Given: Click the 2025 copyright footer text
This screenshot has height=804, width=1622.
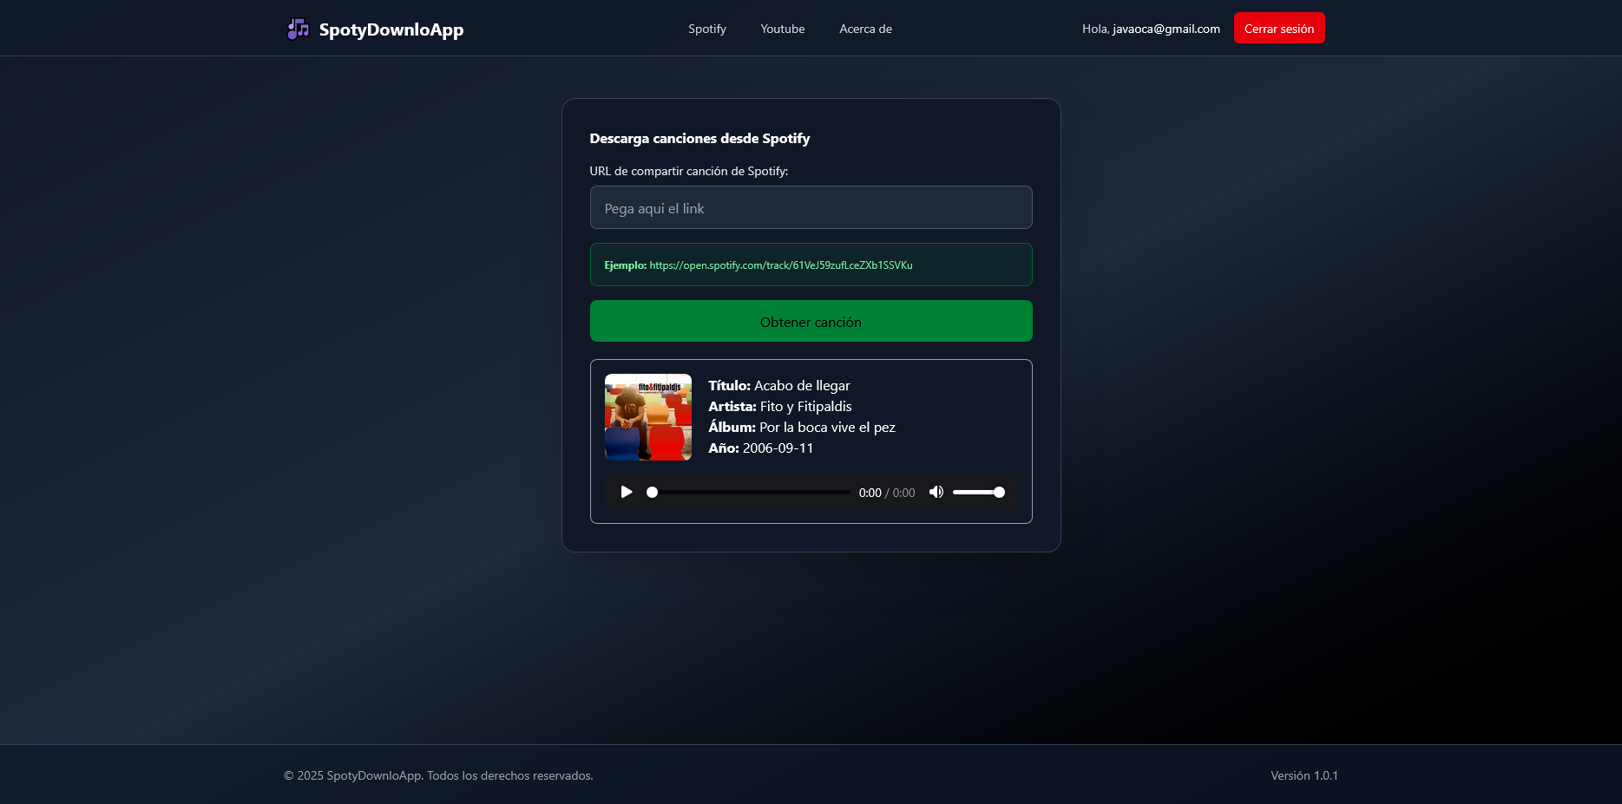Looking at the screenshot, I should pos(438,775).
